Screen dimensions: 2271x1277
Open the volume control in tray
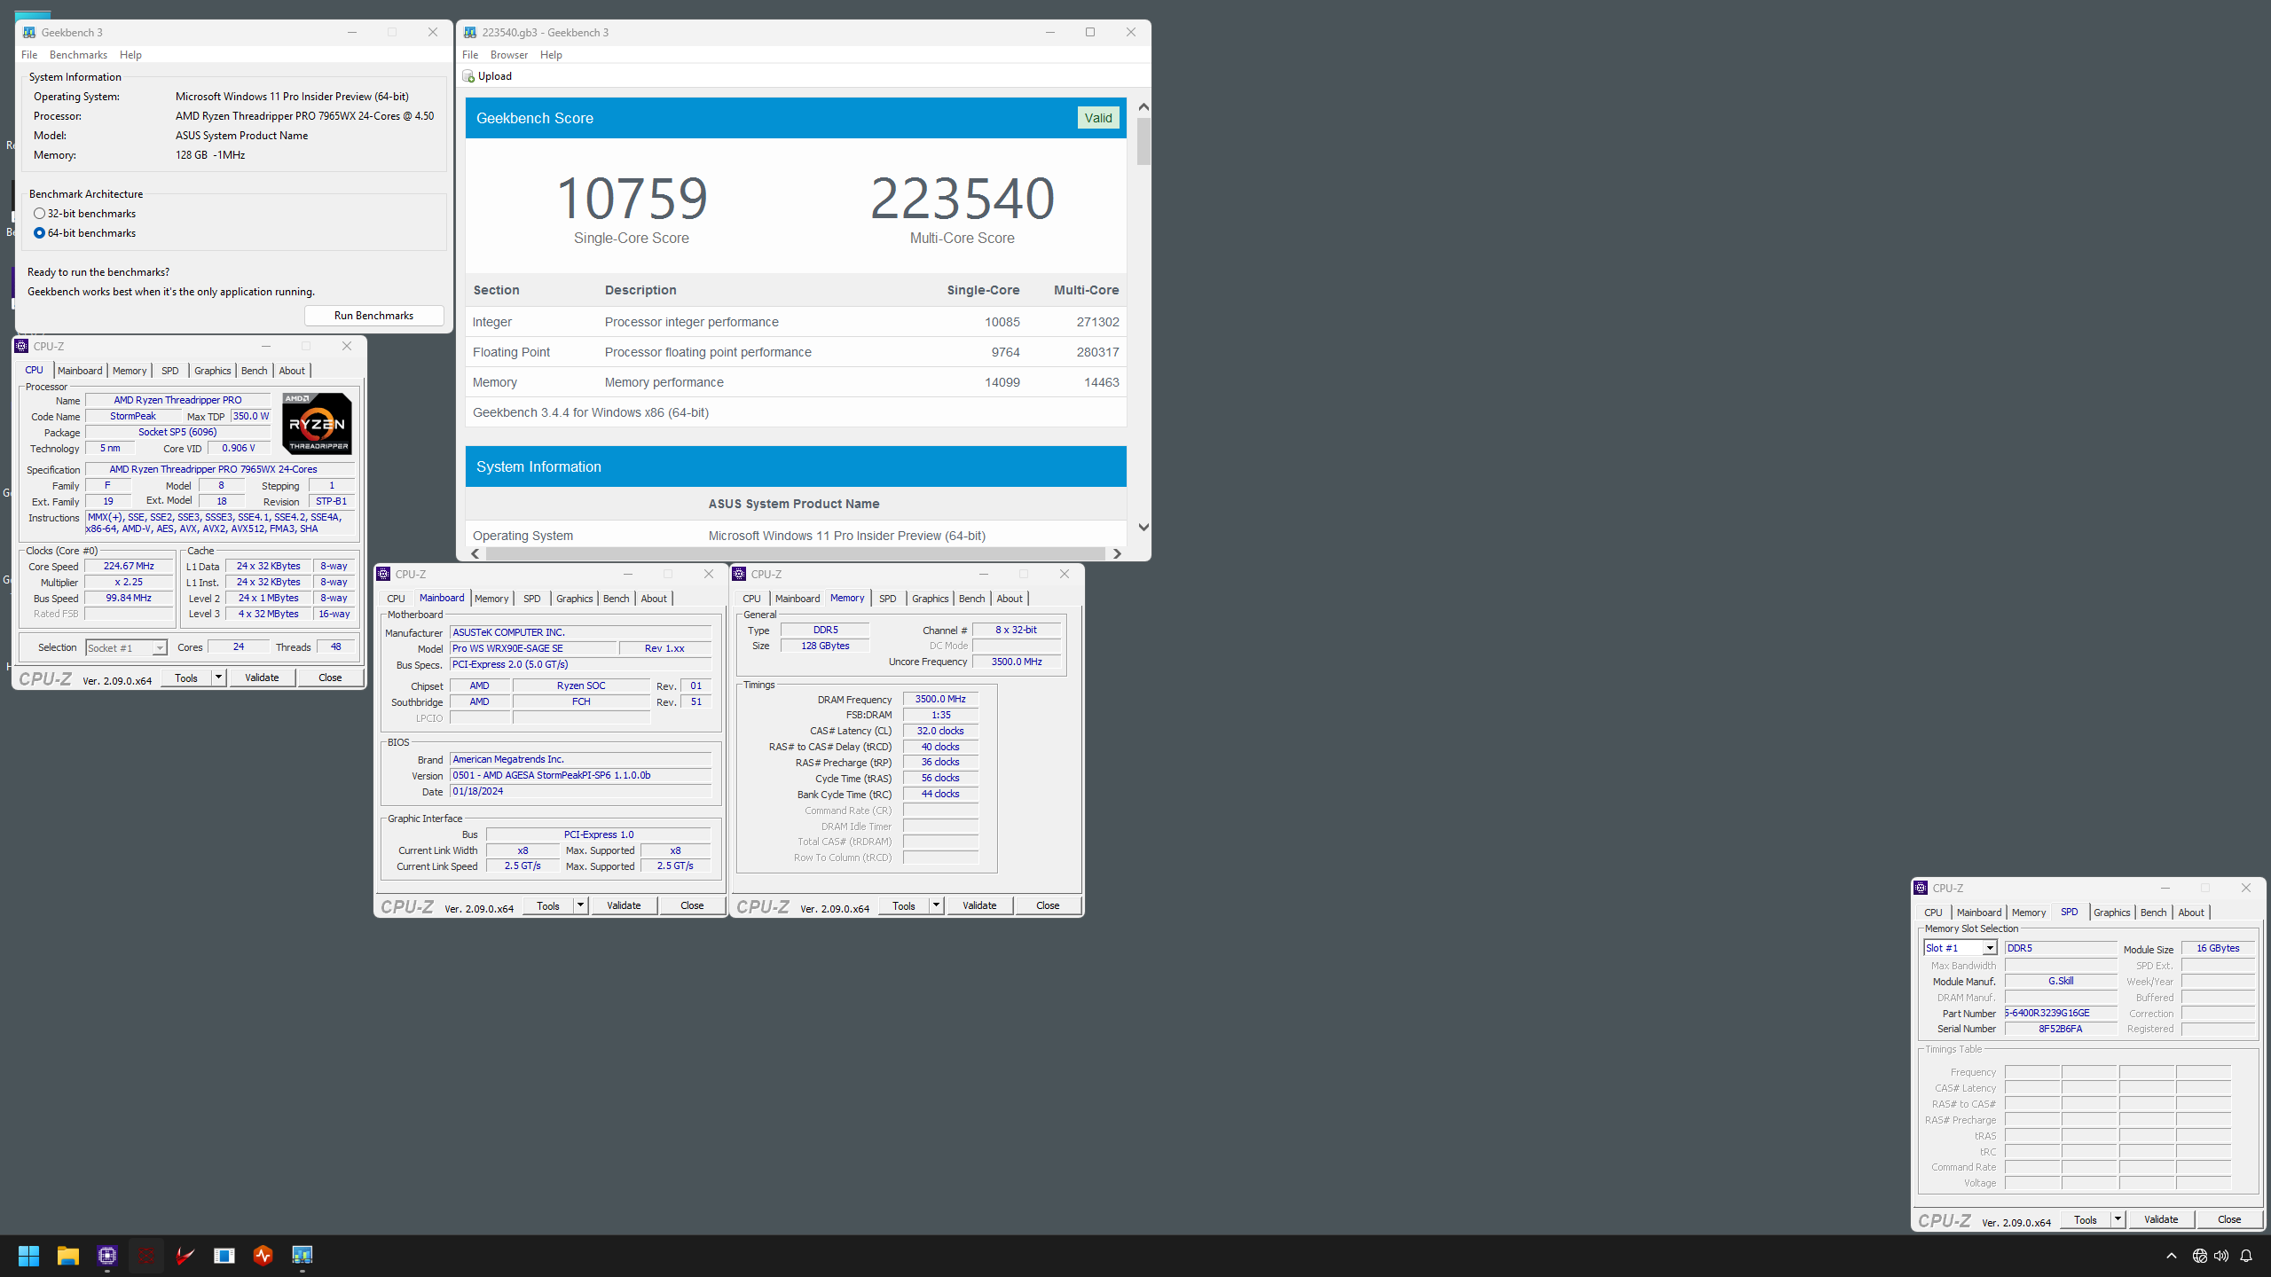(x=2220, y=1256)
